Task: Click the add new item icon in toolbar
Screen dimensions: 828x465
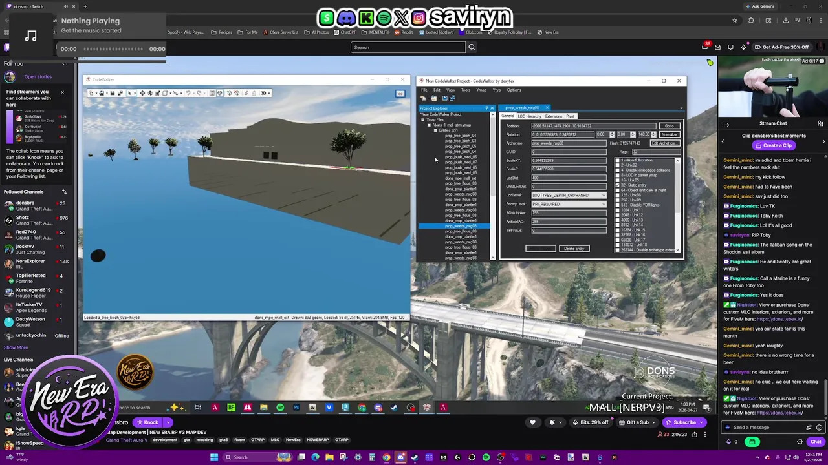Action: click(230, 93)
